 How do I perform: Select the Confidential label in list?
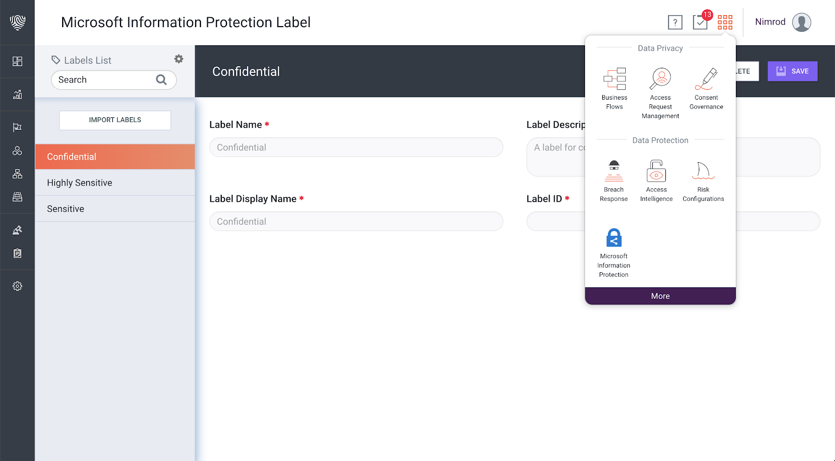(115, 156)
